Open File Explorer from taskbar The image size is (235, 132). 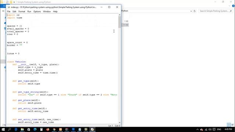point(22,129)
